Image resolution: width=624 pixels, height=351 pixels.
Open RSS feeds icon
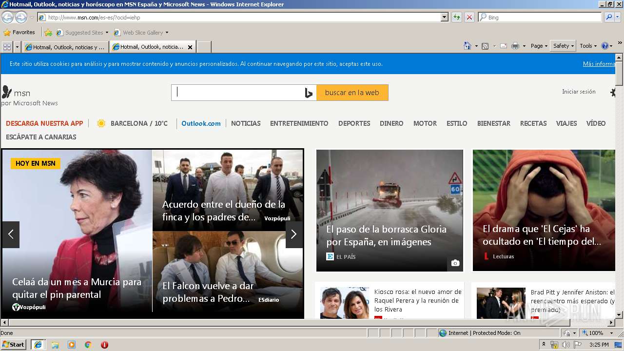[x=485, y=46]
